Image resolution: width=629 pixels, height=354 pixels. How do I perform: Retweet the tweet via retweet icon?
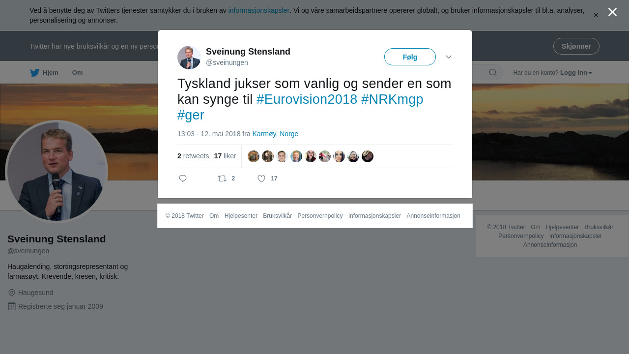click(x=222, y=178)
